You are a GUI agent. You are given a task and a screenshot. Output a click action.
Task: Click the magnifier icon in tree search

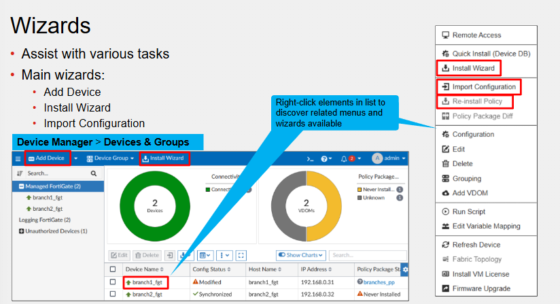pos(94,173)
